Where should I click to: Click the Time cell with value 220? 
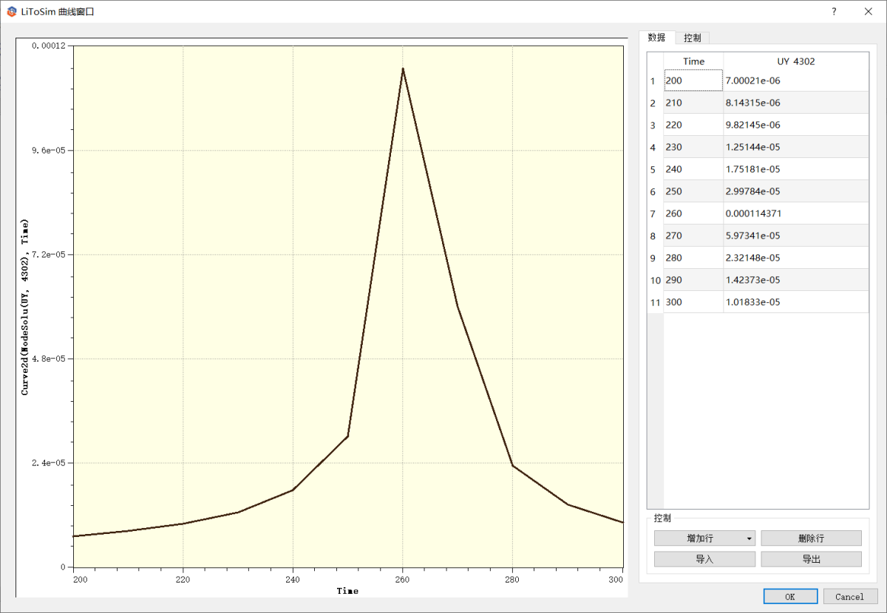click(693, 125)
